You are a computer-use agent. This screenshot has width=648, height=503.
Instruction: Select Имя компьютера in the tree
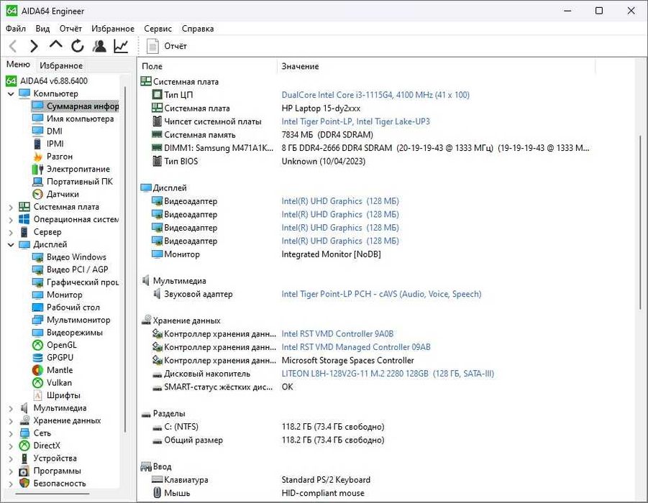pos(80,119)
